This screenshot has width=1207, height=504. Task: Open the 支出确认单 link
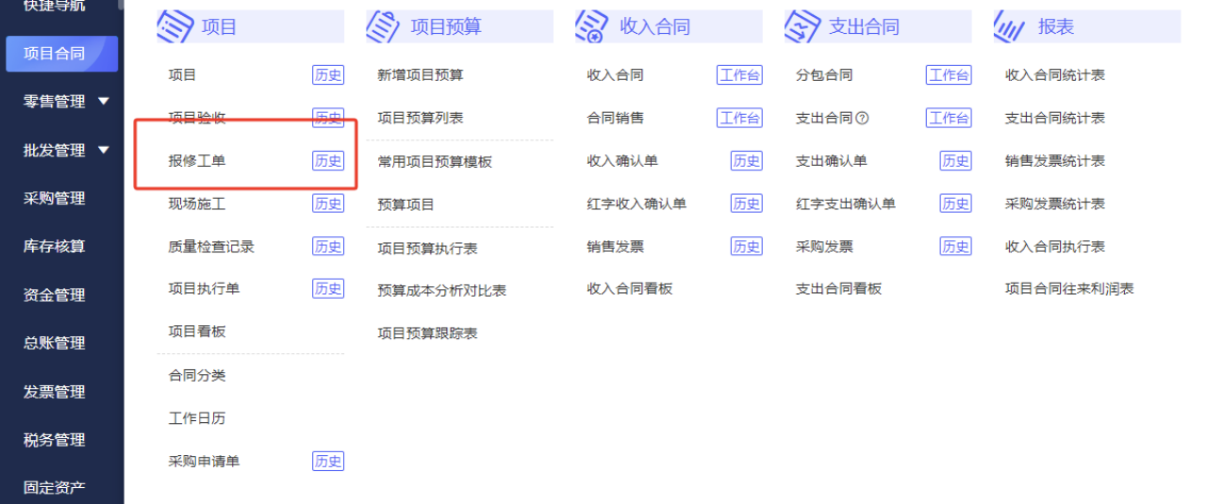click(x=832, y=161)
